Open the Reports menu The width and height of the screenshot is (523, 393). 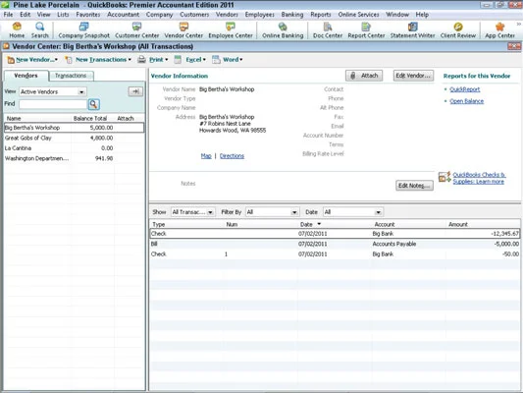[x=321, y=15]
